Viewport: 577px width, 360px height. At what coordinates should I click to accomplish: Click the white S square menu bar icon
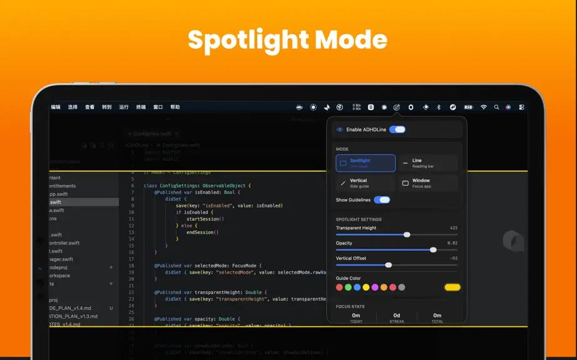click(x=370, y=107)
